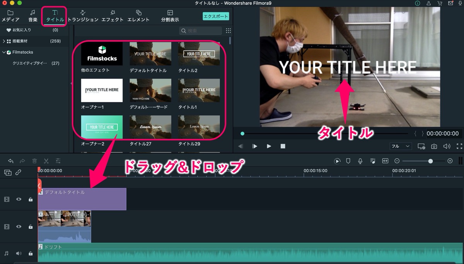This screenshot has height=264, width=464.
Task: Select タイトル1 thumbnail
Action: click(199, 90)
